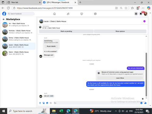The image size is (152, 114).
Task: Open the Groups icon in top navigation
Action: pyautogui.click(x=95, y=14)
